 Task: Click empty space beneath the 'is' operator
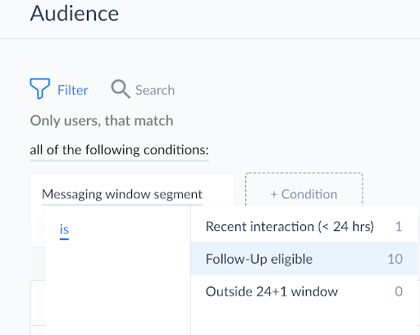pyautogui.click(x=117, y=287)
